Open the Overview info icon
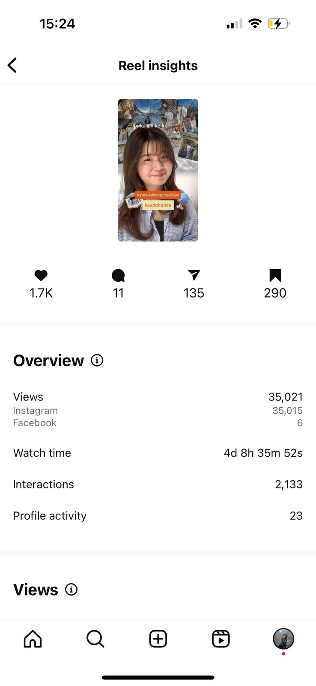The height and width of the screenshot is (686, 316). (x=97, y=361)
